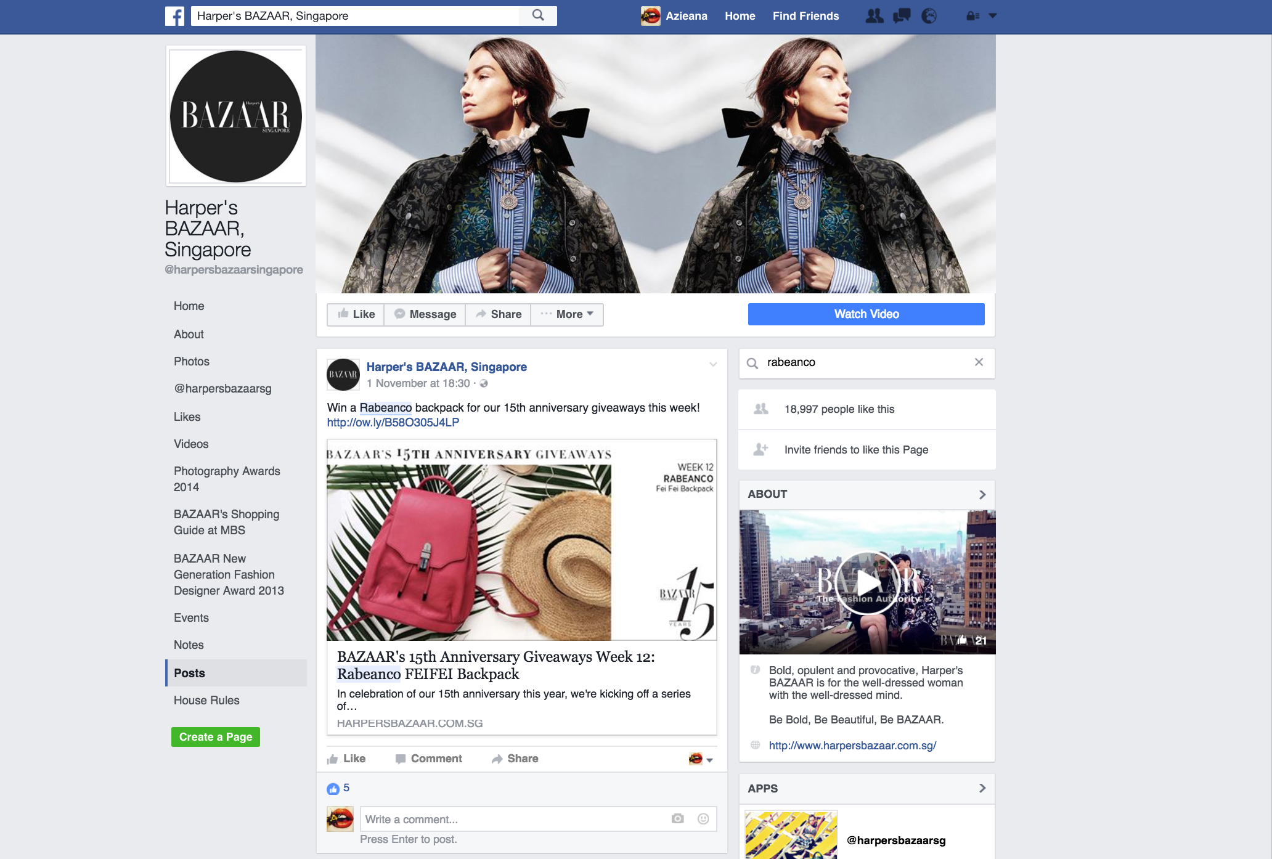This screenshot has height=859, width=1272.
Task: Open the harpersbazaar.com.sg website link
Action: [852, 746]
